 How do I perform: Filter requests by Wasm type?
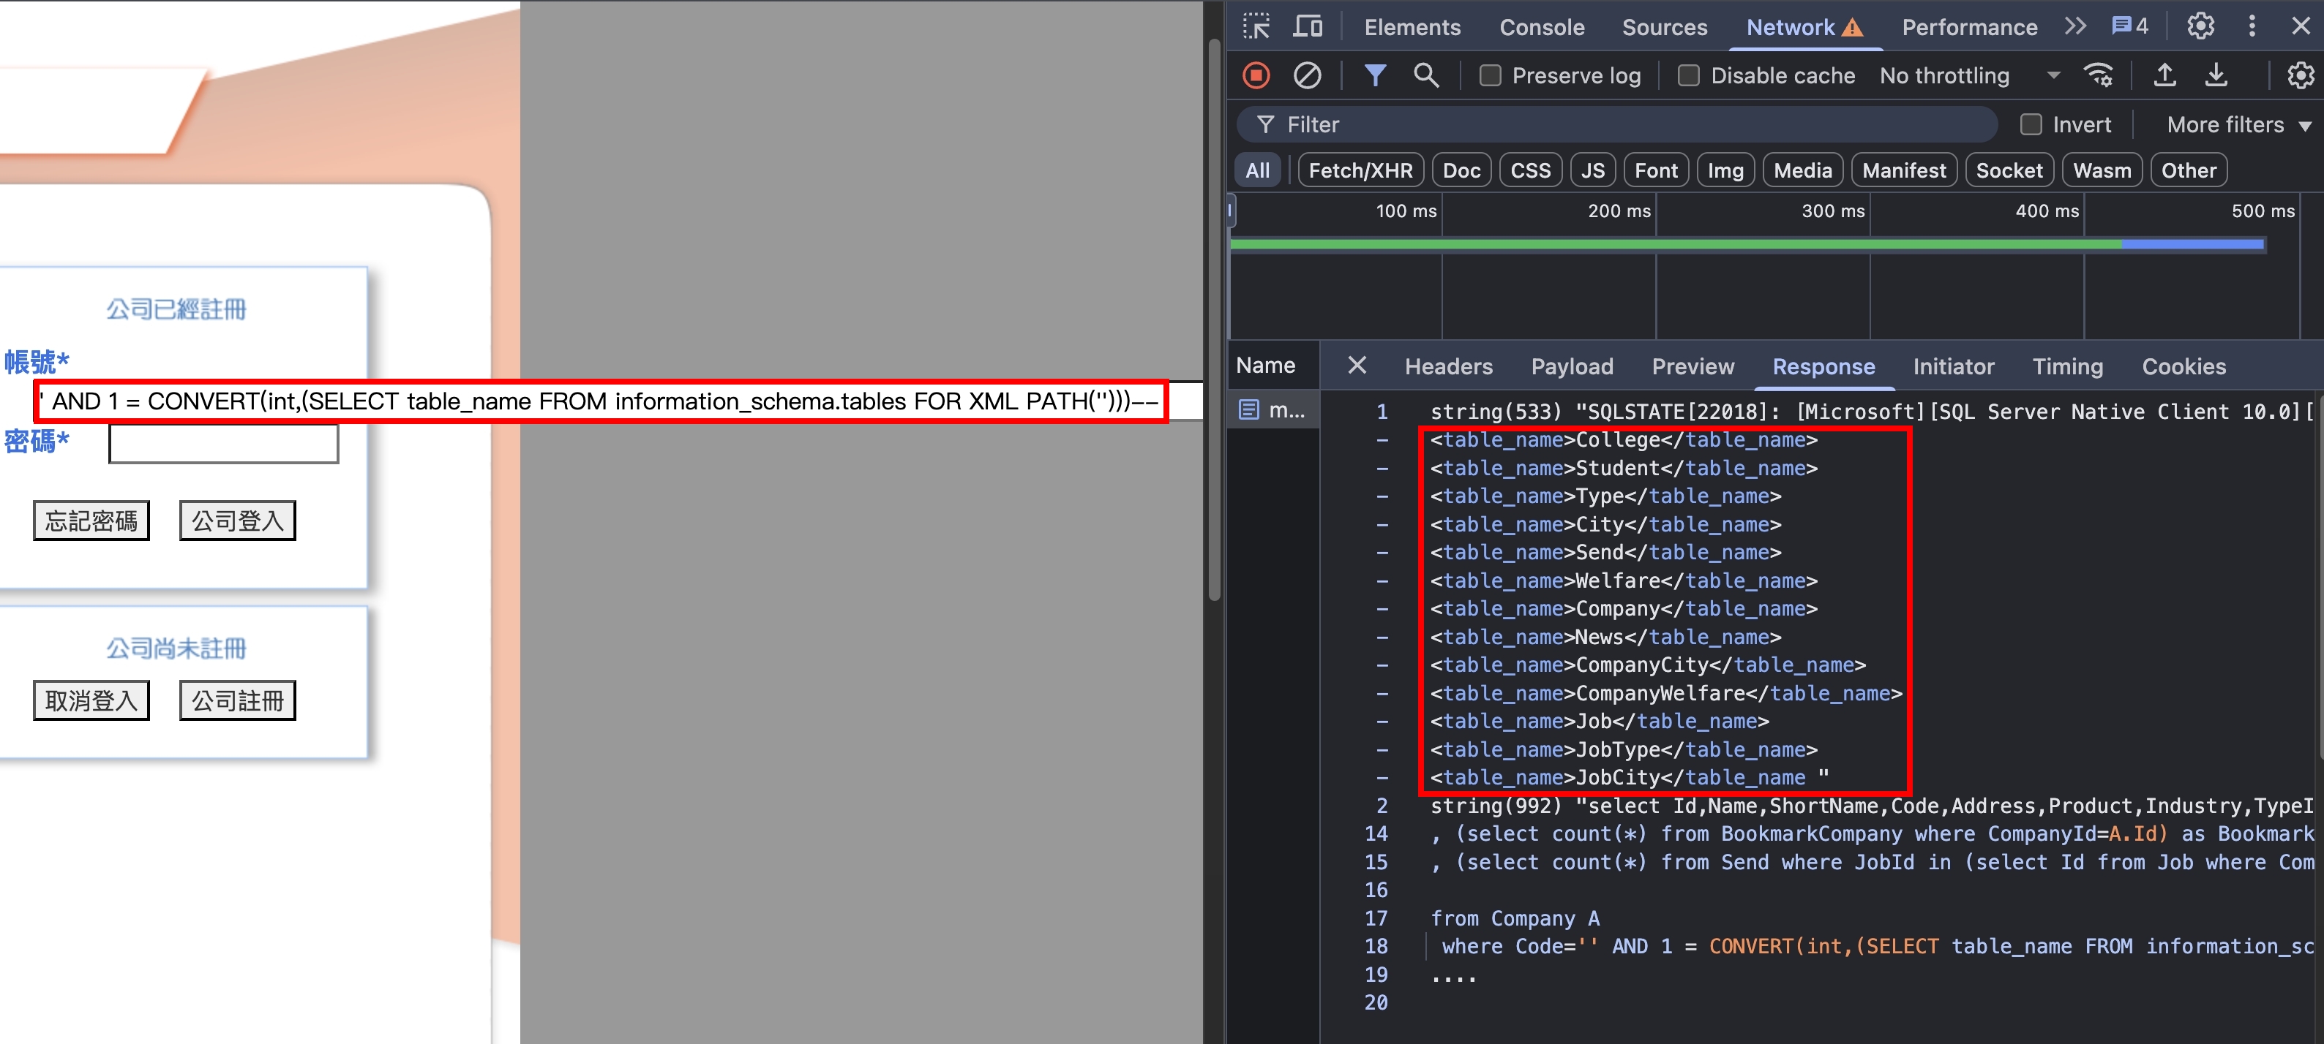2102,170
